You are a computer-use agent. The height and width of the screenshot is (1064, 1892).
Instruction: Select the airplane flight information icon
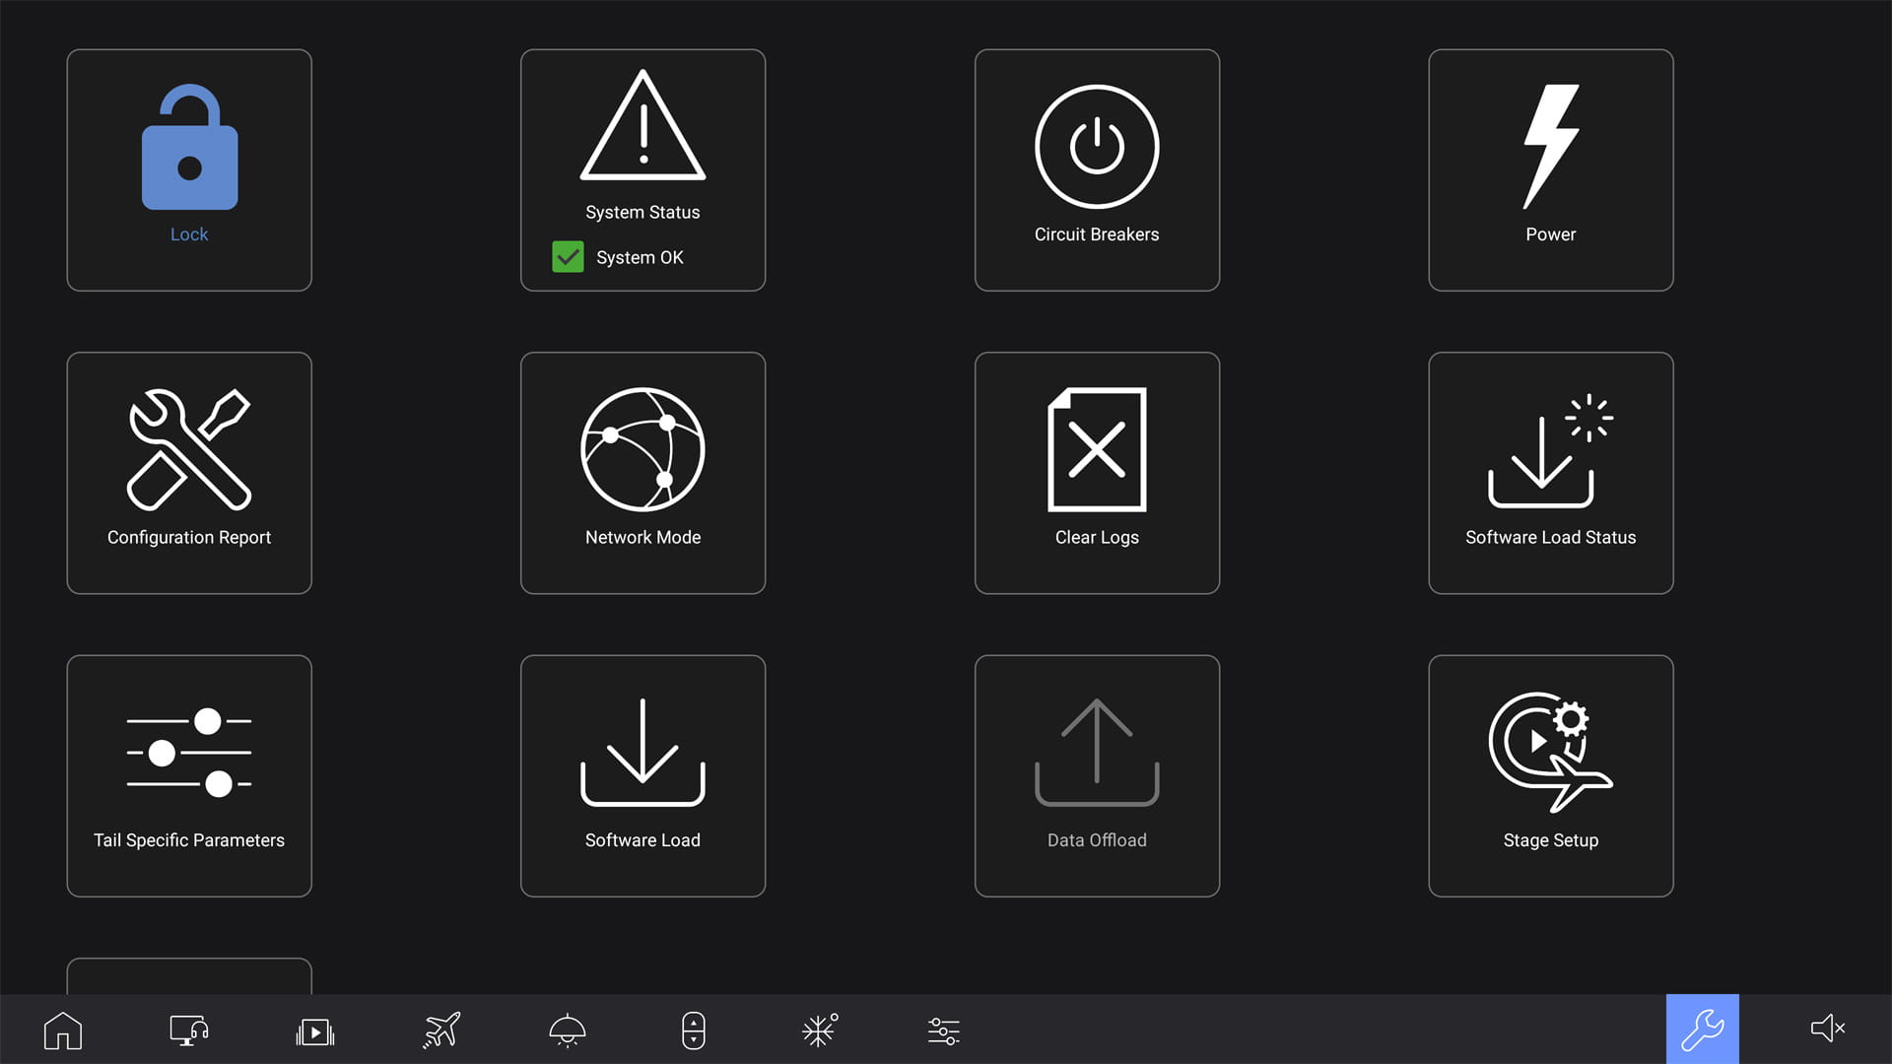pos(440,1029)
